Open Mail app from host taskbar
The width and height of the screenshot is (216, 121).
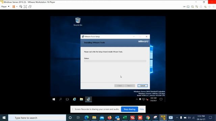coord(102,118)
